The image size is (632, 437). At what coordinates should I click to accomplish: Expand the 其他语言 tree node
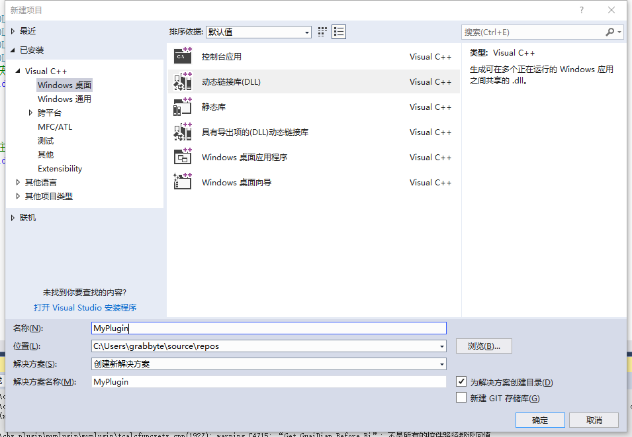point(18,182)
